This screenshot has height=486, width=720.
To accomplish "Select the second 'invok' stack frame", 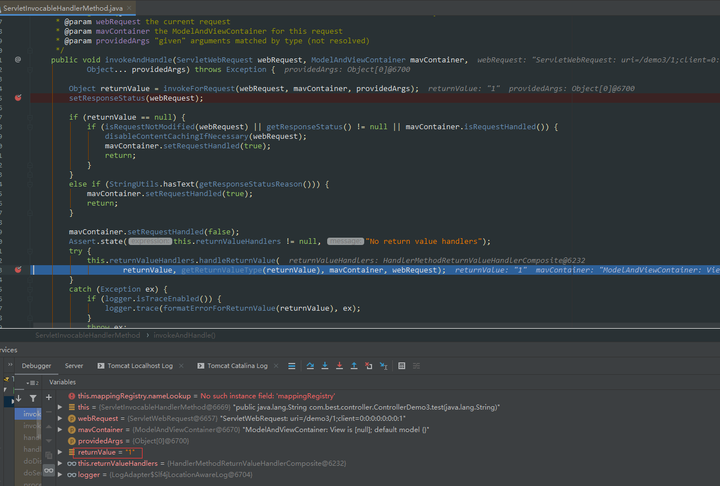I will [28, 426].
